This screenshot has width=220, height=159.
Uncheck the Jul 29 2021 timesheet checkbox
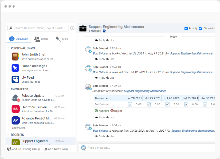tap(186, 105)
